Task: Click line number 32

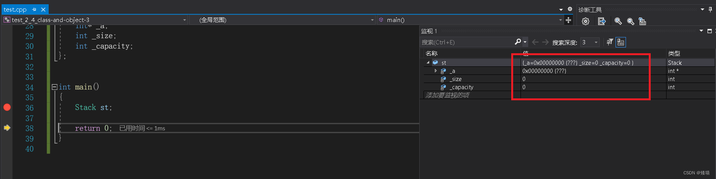Action: pos(29,67)
